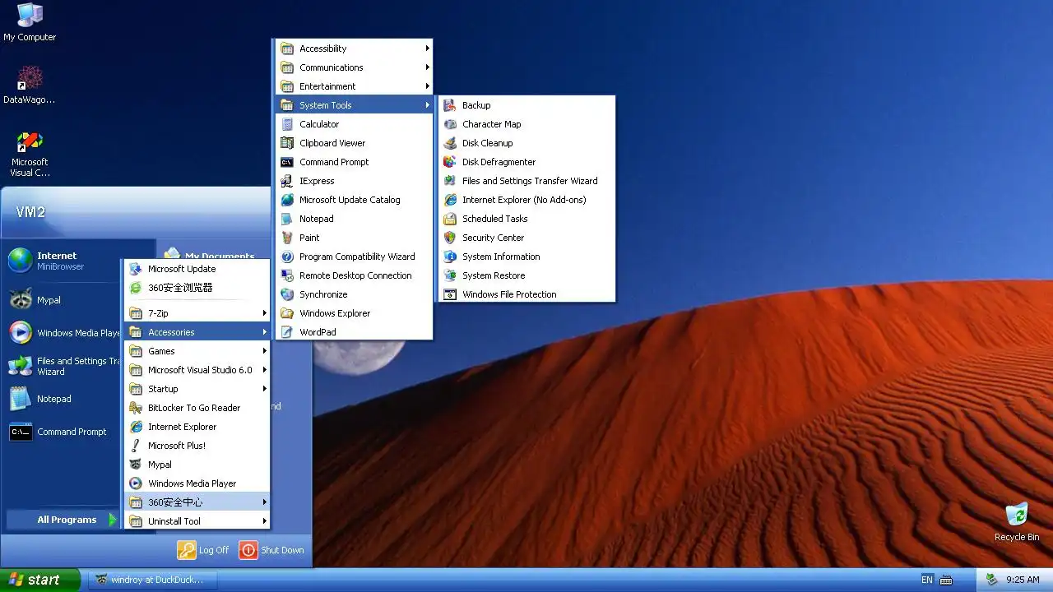Open the Paint icon

point(287,238)
